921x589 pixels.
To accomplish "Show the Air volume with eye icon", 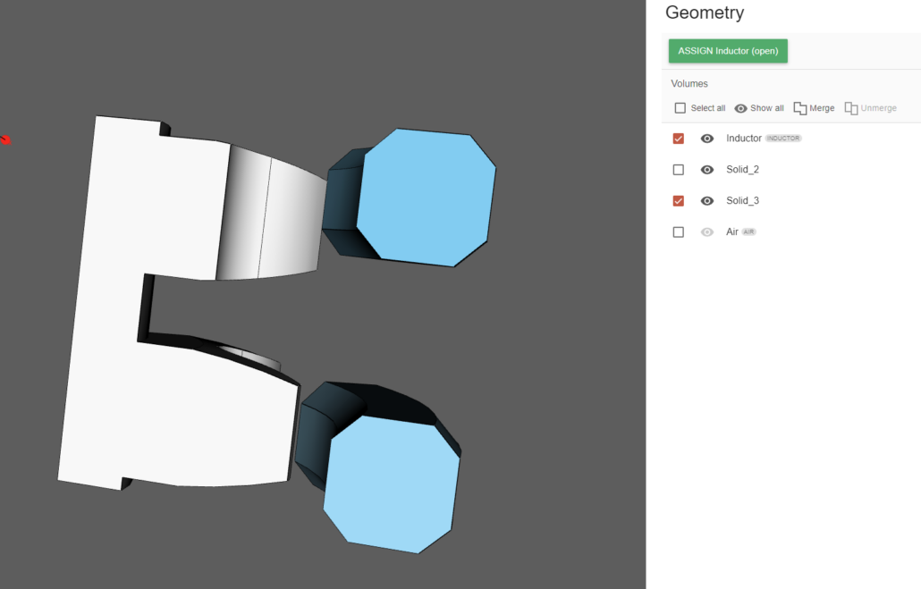I will coord(707,232).
